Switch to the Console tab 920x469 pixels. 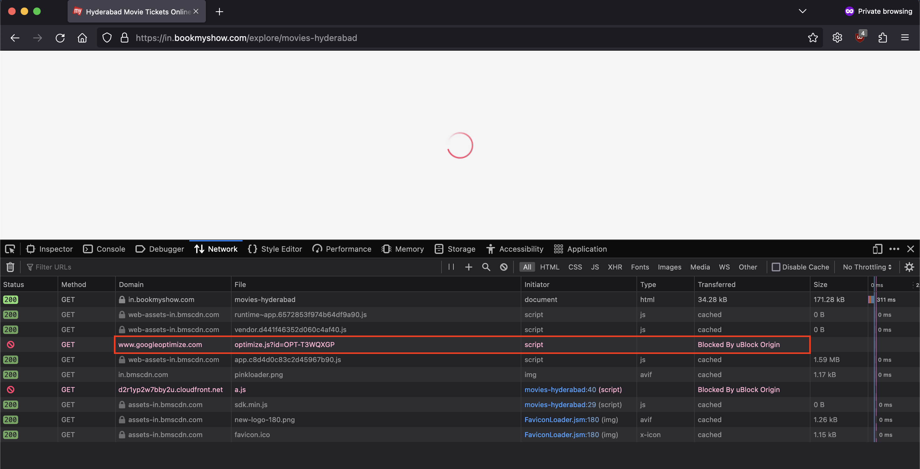(x=104, y=249)
